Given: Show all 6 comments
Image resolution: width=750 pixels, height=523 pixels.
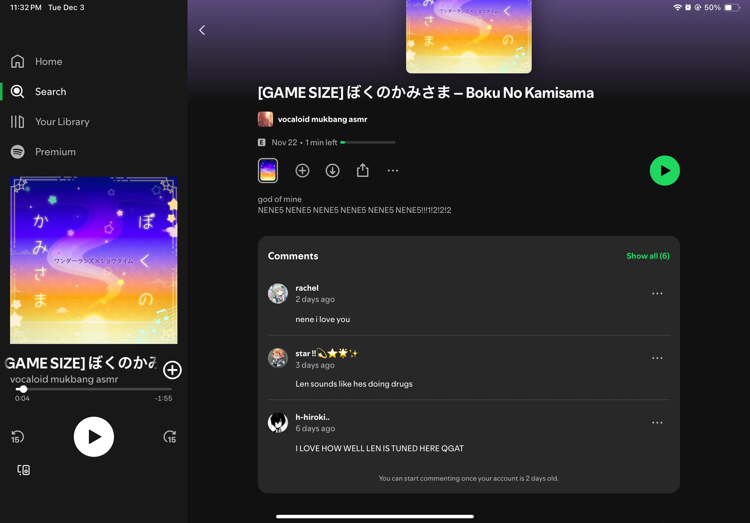Looking at the screenshot, I should click(x=648, y=256).
